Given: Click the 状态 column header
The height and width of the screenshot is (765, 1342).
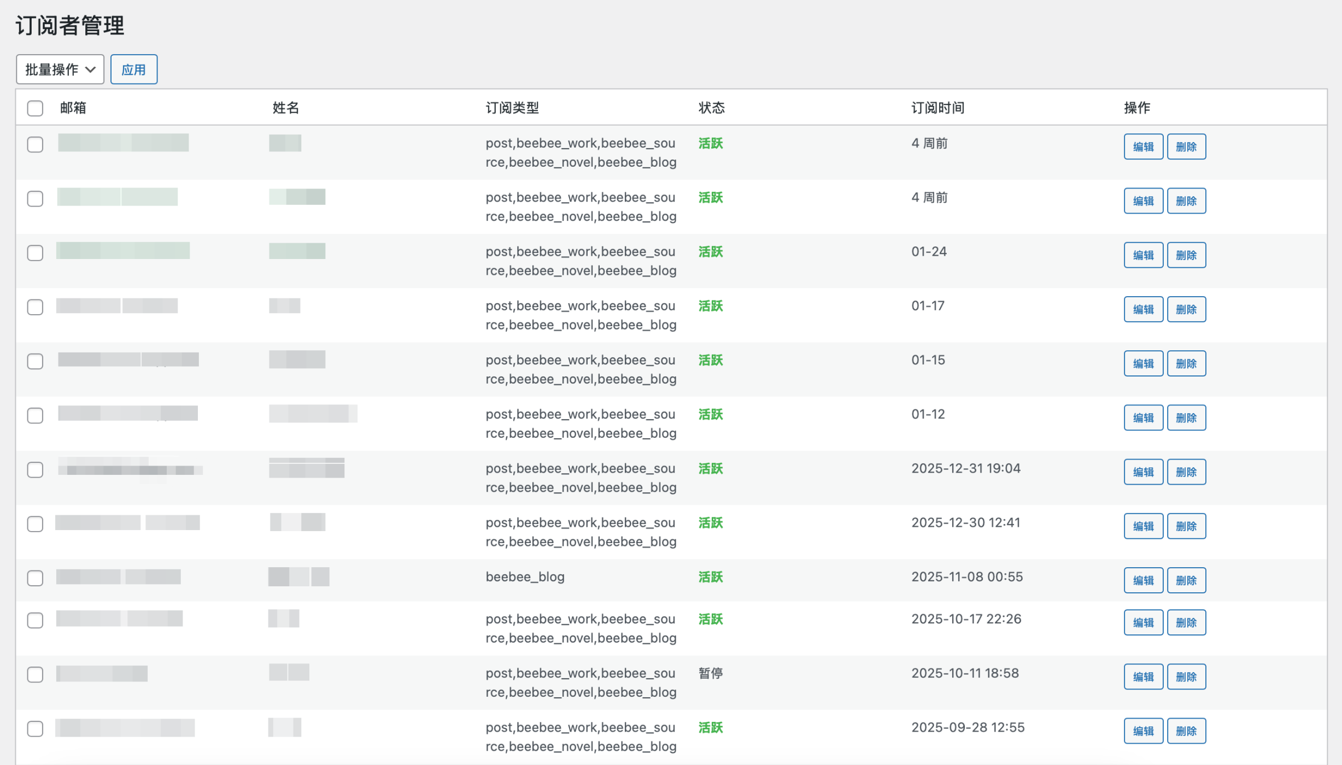Looking at the screenshot, I should coord(711,108).
